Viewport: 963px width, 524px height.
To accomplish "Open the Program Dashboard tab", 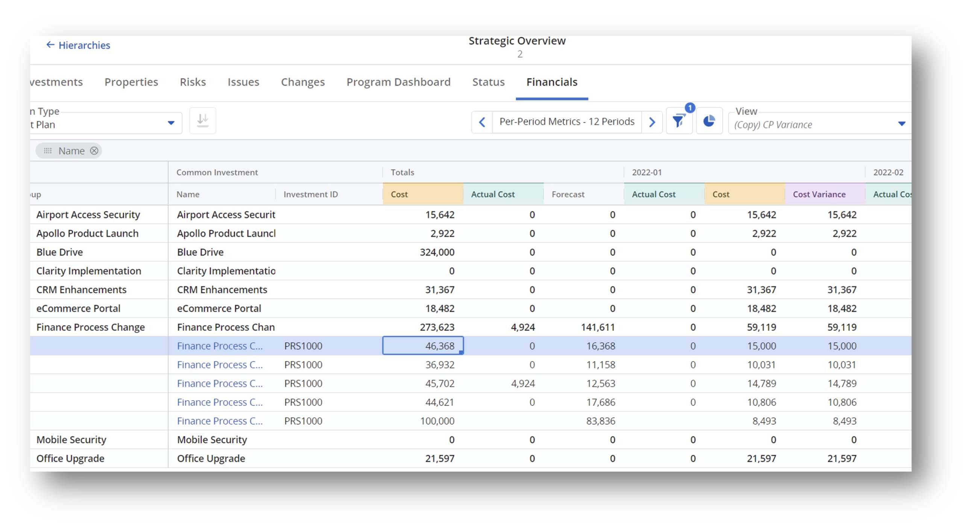I will pyautogui.click(x=398, y=82).
